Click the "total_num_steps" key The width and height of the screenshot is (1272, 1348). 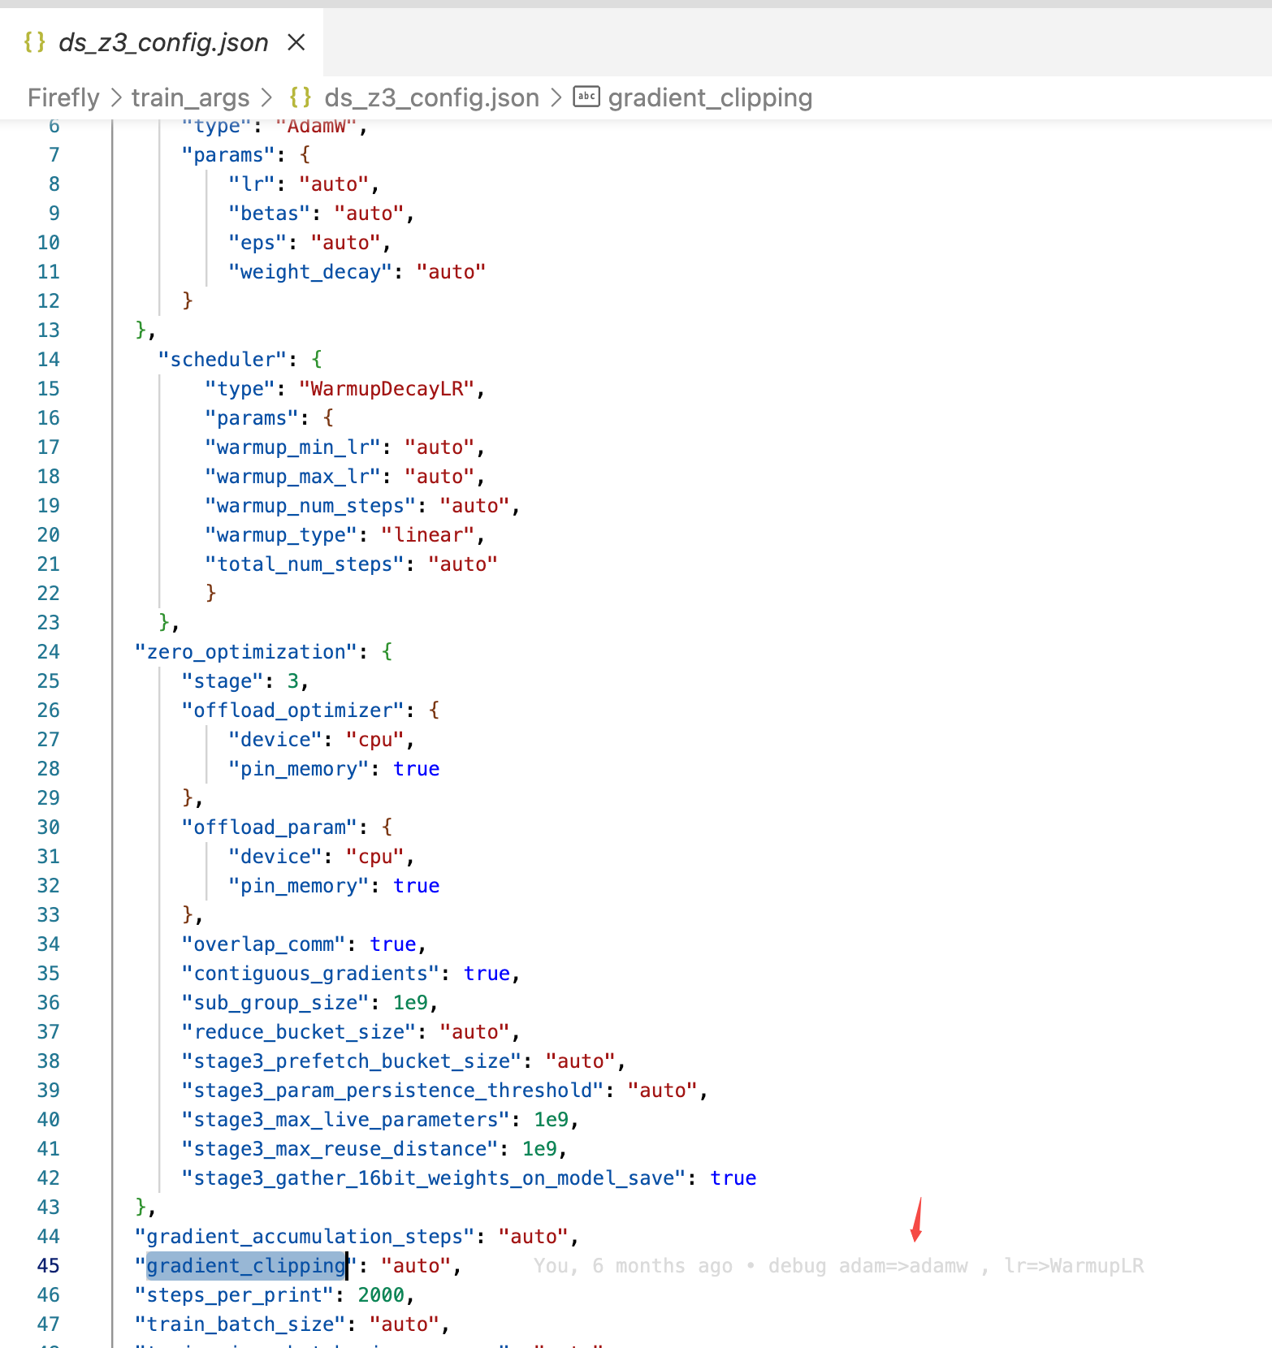coord(305,564)
